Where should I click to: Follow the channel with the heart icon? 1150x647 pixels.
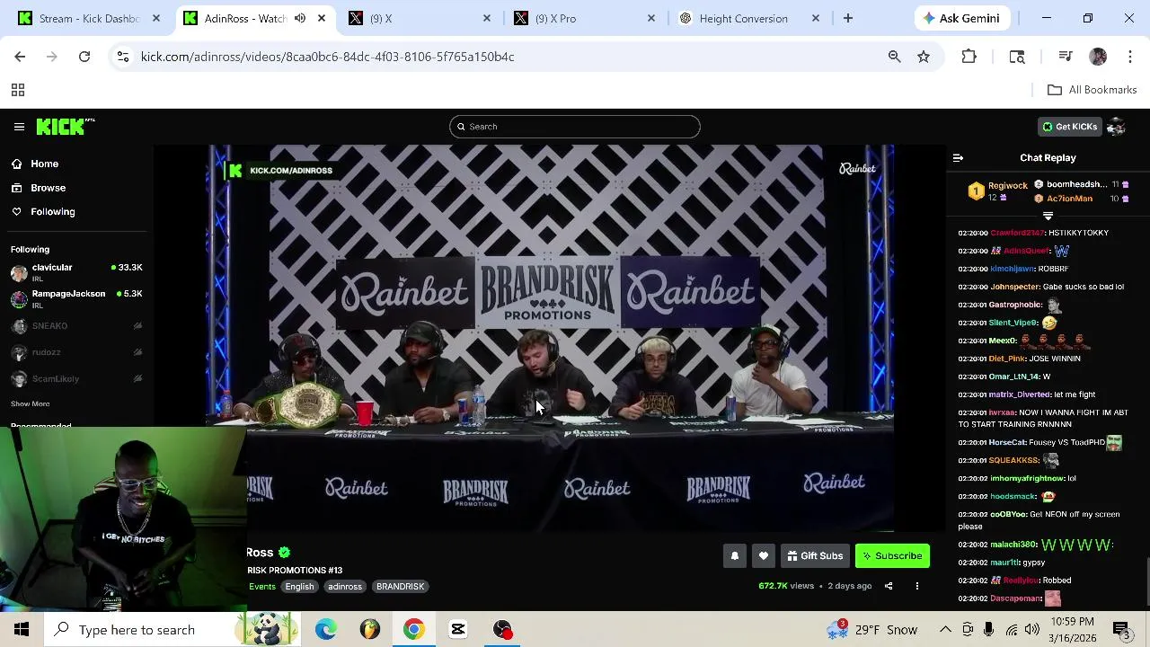(x=763, y=556)
